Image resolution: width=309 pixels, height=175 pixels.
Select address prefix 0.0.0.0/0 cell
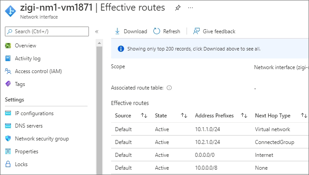(205, 155)
